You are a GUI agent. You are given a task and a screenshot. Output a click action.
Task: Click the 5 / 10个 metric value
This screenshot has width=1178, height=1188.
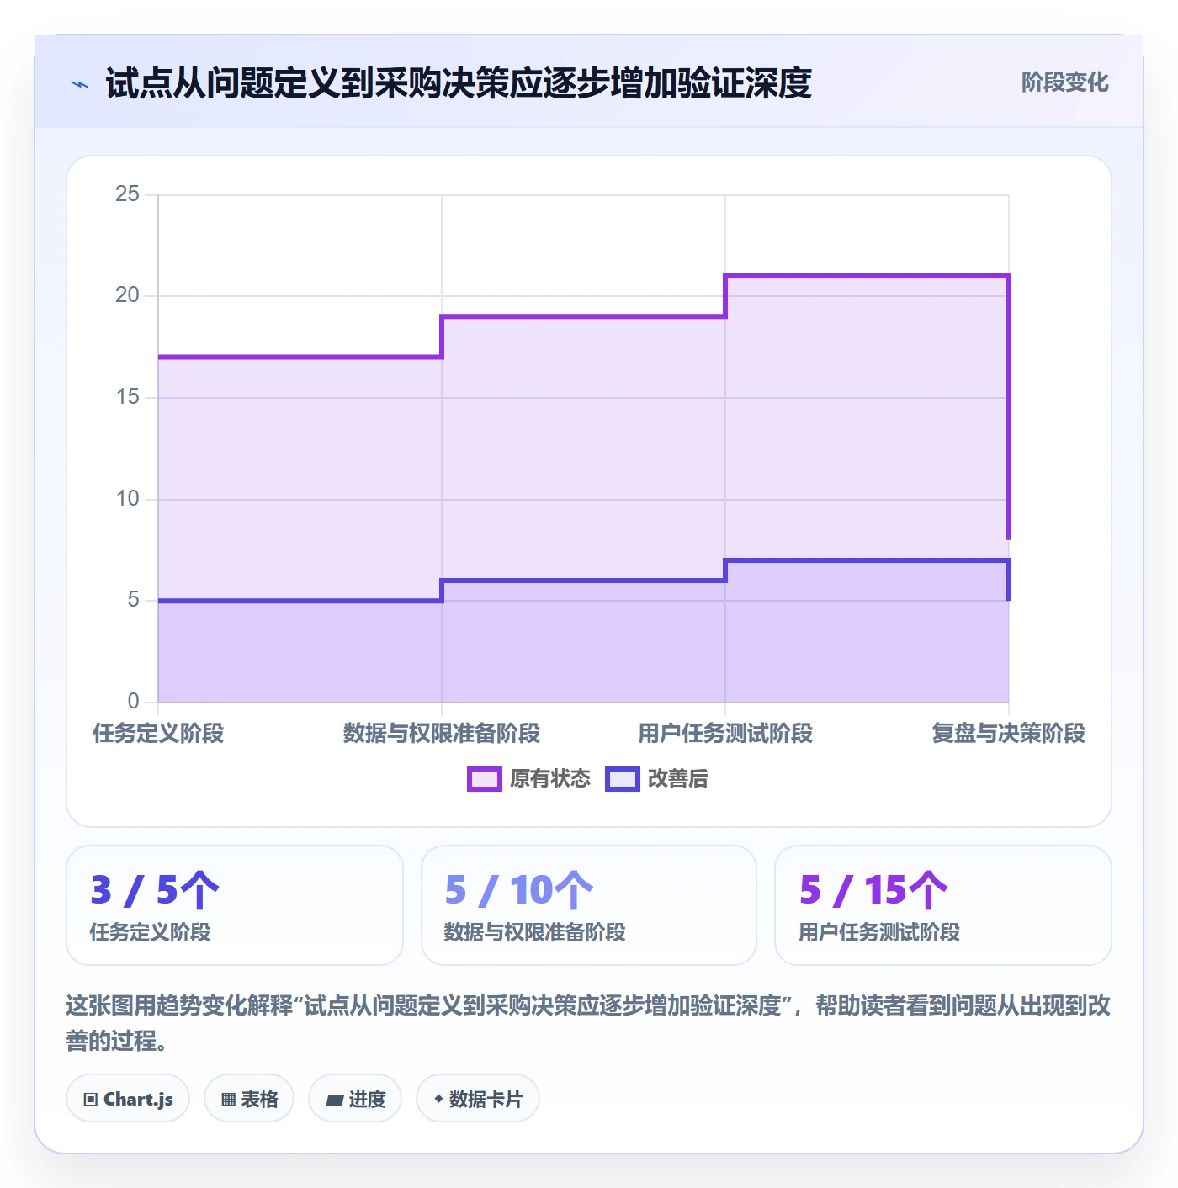point(519,890)
